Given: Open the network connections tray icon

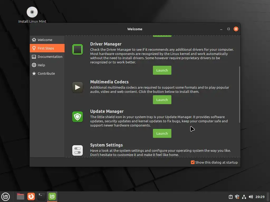Looking at the screenshot, I should point(244,197).
